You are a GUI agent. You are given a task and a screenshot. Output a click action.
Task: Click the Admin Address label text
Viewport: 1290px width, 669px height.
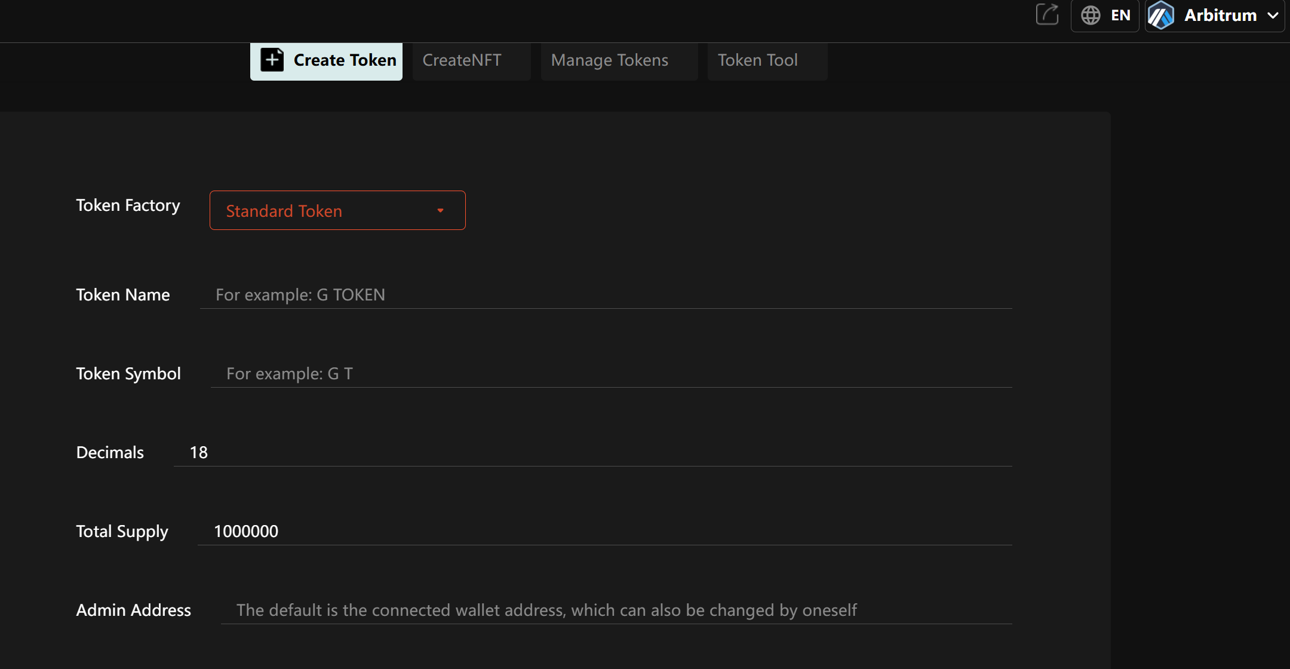click(133, 610)
